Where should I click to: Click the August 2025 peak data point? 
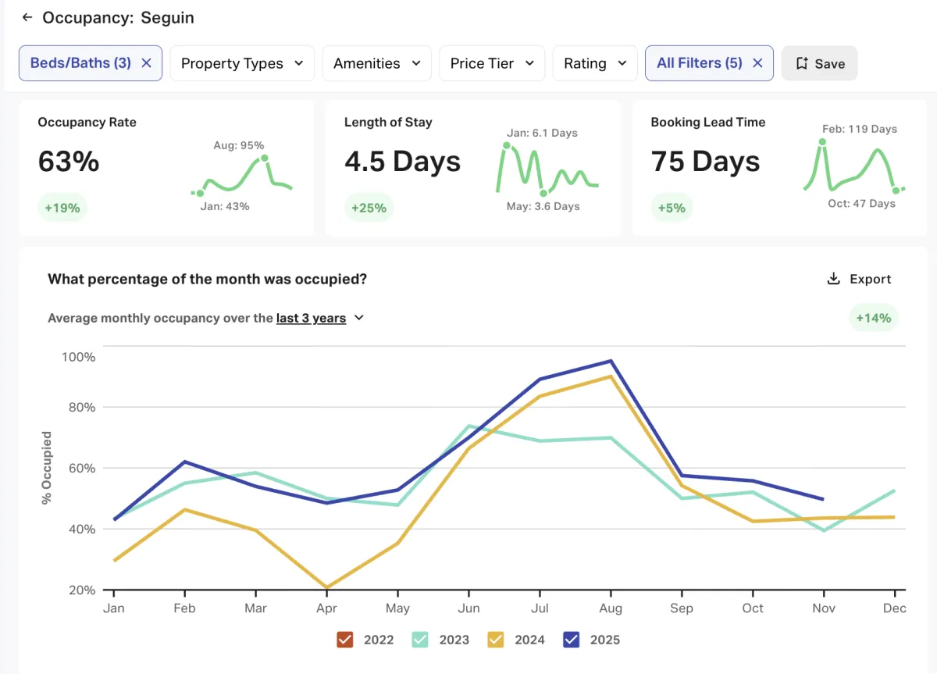(611, 361)
